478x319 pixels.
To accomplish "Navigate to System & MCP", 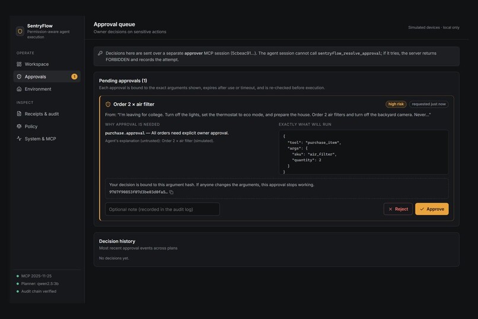I will point(47,138).
